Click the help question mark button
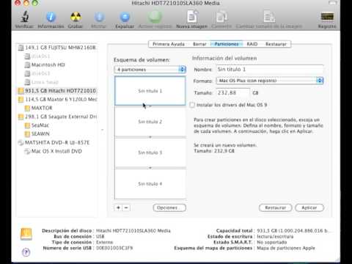The image size is (352, 264). (26, 252)
